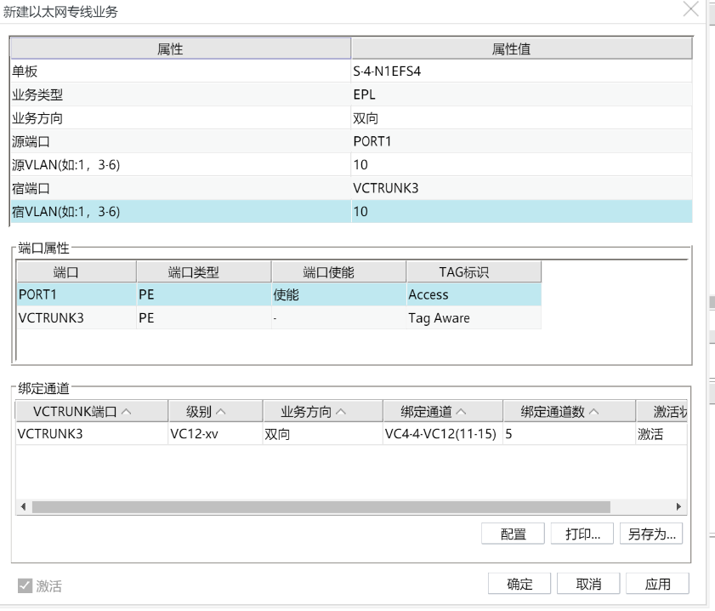Click 另存为 to save the service as
Viewport: 715px width, 611px height.
pos(651,534)
